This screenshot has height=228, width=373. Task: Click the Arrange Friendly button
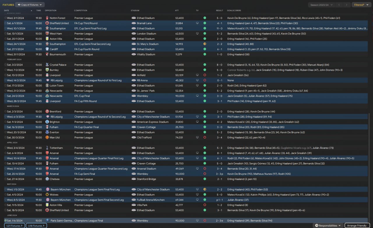click(357, 226)
